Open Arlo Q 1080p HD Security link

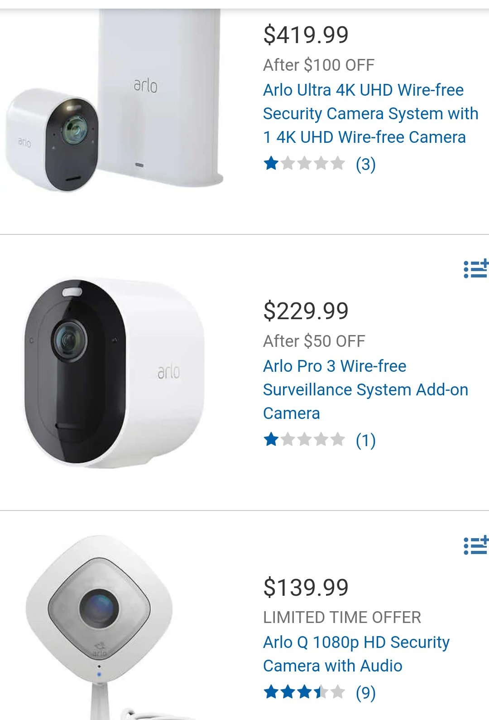[x=356, y=654]
